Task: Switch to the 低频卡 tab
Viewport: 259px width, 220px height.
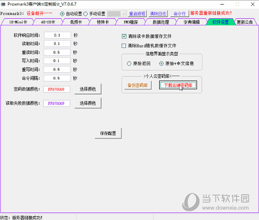Action: coord(76,22)
